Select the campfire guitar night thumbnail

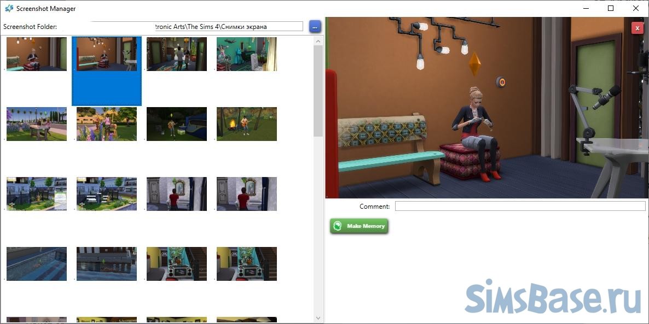pyautogui.click(x=247, y=124)
